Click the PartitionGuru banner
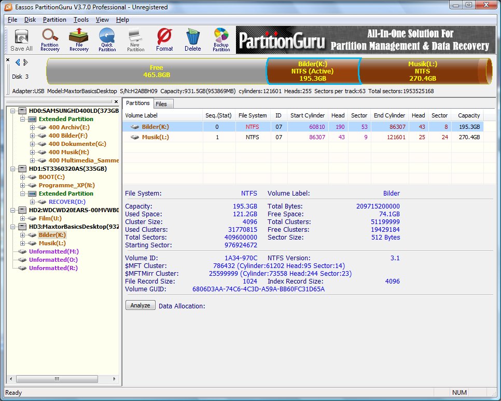Screen dimensions: 501x401 pyautogui.click(x=365, y=40)
